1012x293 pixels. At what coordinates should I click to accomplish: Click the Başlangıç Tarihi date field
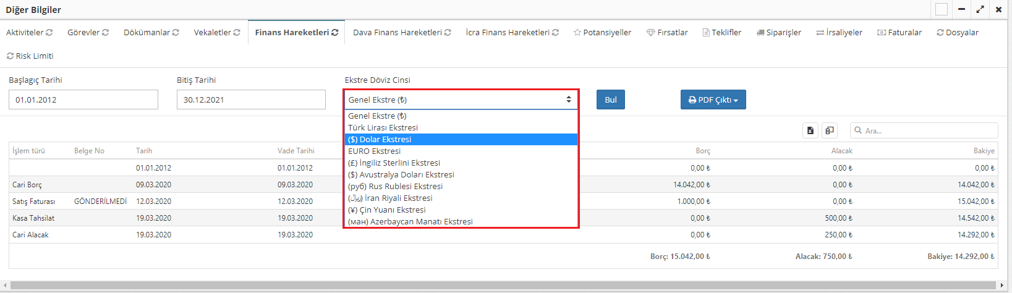pos(83,100)
